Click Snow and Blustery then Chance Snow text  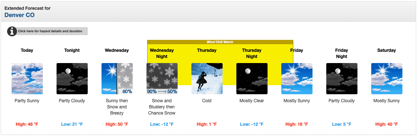162,107
